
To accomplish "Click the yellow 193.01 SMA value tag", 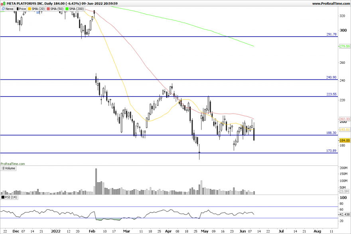I will click(345, 130).
